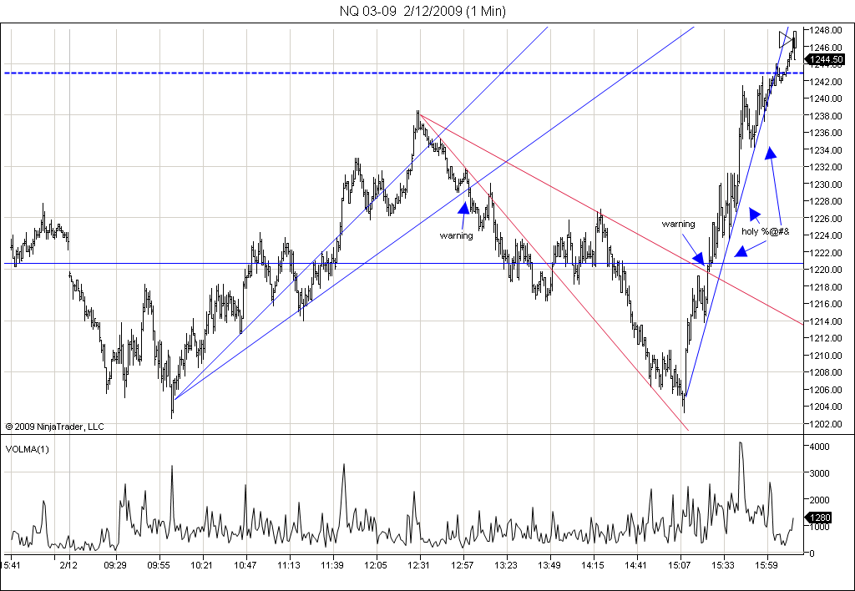Click the 1210.00 price axis label
Screen dimensions: 855x591
tap(826, 356)
